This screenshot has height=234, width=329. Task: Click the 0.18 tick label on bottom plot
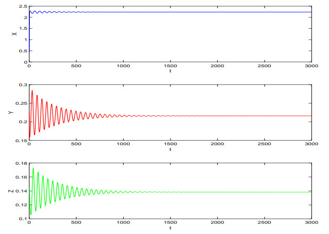coord(21,164)
